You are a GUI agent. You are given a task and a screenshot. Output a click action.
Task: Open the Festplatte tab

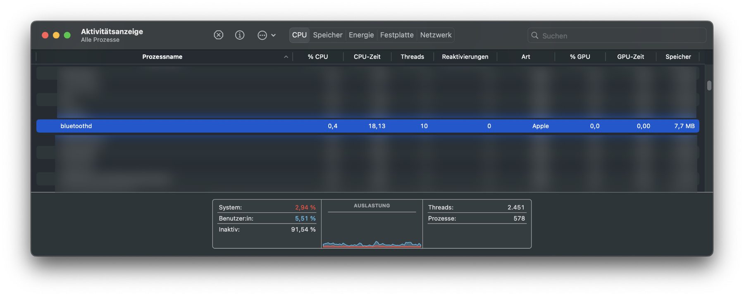coord(396,35)
